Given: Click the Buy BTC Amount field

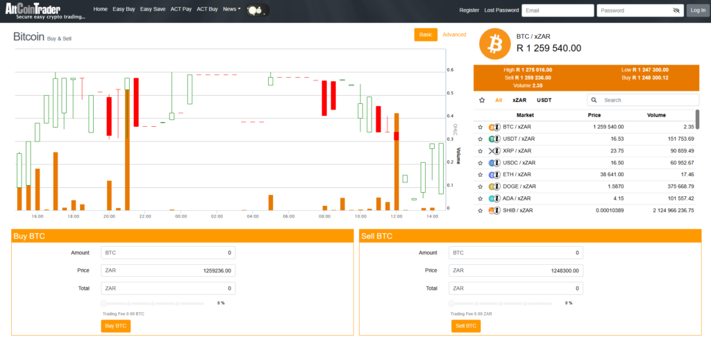Looking at the screenshot, I should coord(168,252).
